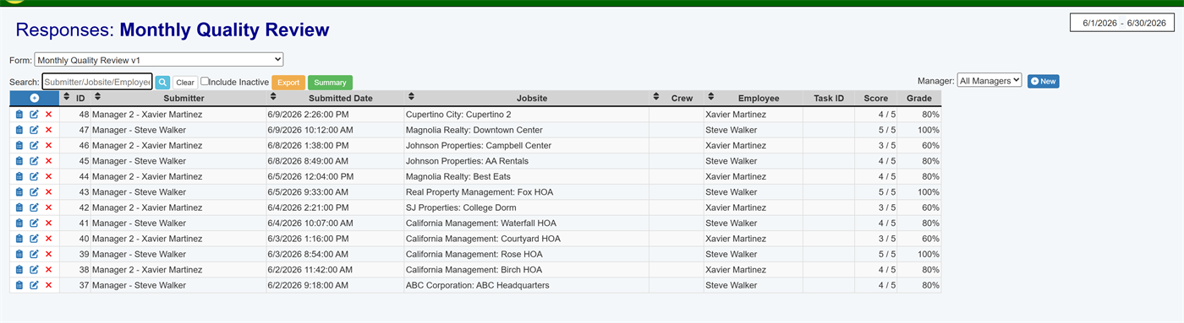This screenshot has width=1184, height=323.
Task: Delete response 38 with the red X
Action: (x=48, y=270)
